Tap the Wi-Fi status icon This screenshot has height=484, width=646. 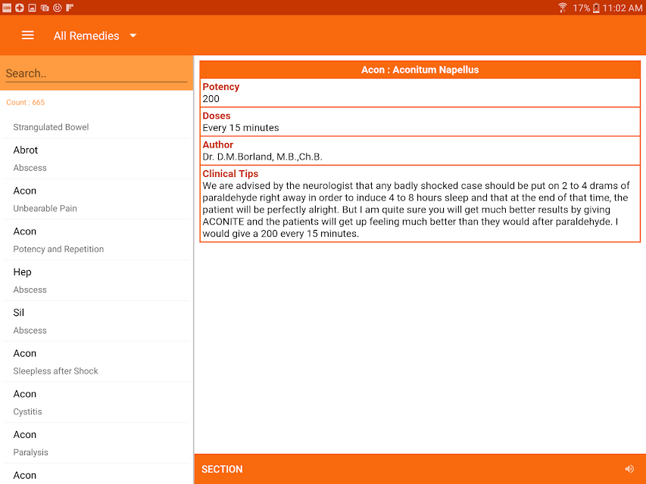[562, 8]
